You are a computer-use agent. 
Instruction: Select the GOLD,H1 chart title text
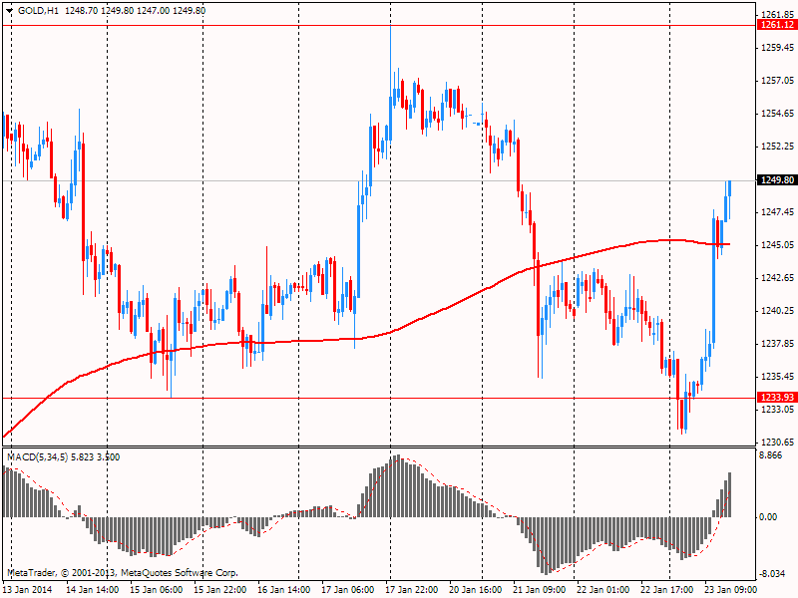[x=38, y=11]
